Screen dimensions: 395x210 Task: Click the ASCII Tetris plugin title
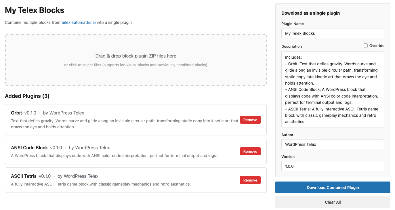click(24, 176)
